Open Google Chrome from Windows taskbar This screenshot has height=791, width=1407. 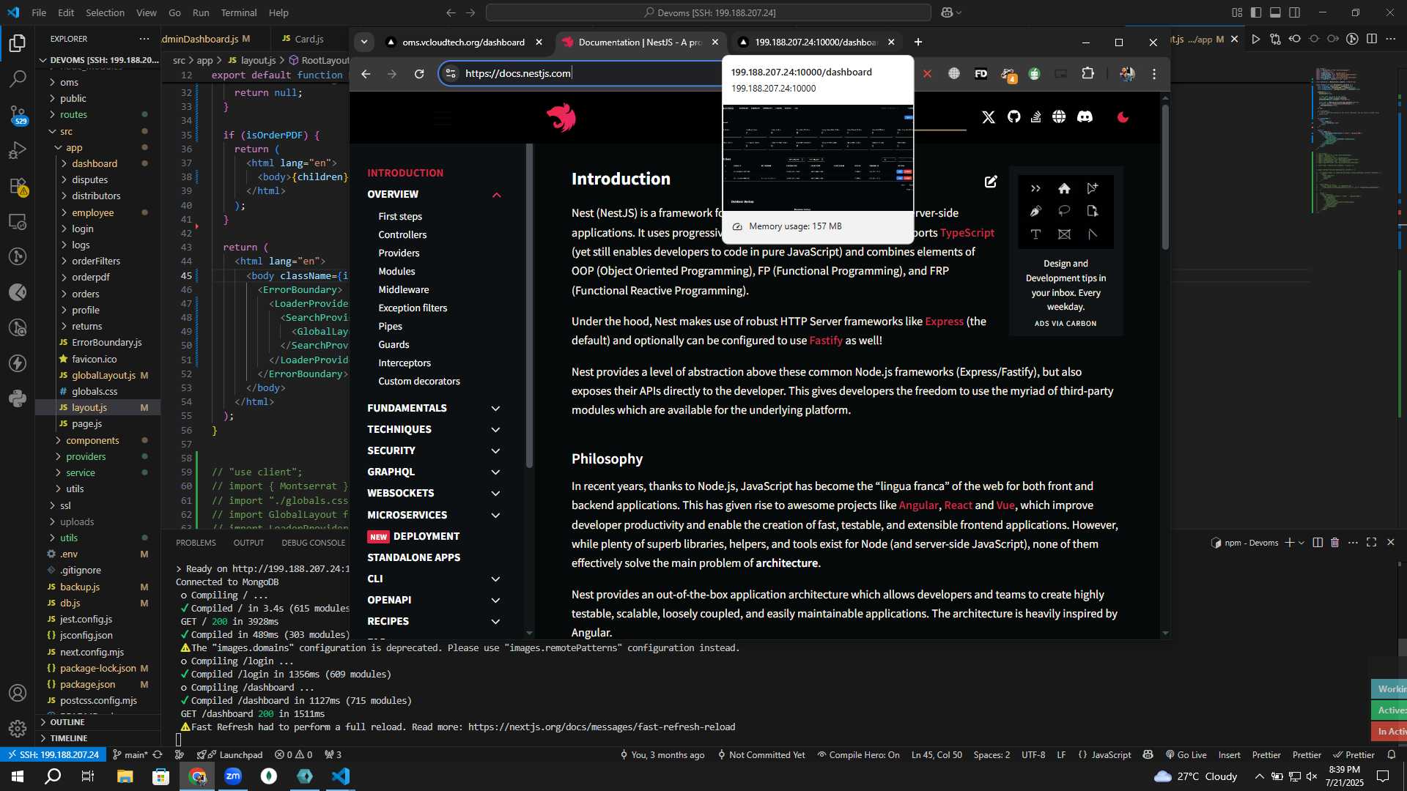click(x=197, y=776)
